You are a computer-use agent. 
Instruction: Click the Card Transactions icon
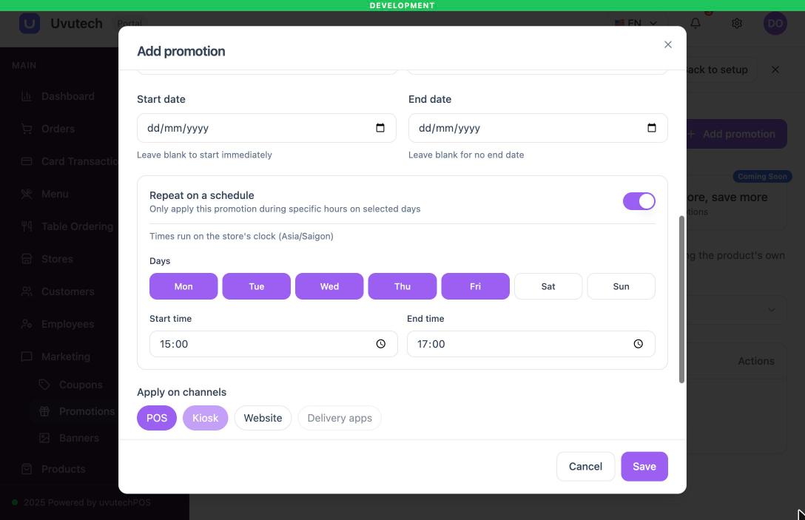tap(27, 161)
